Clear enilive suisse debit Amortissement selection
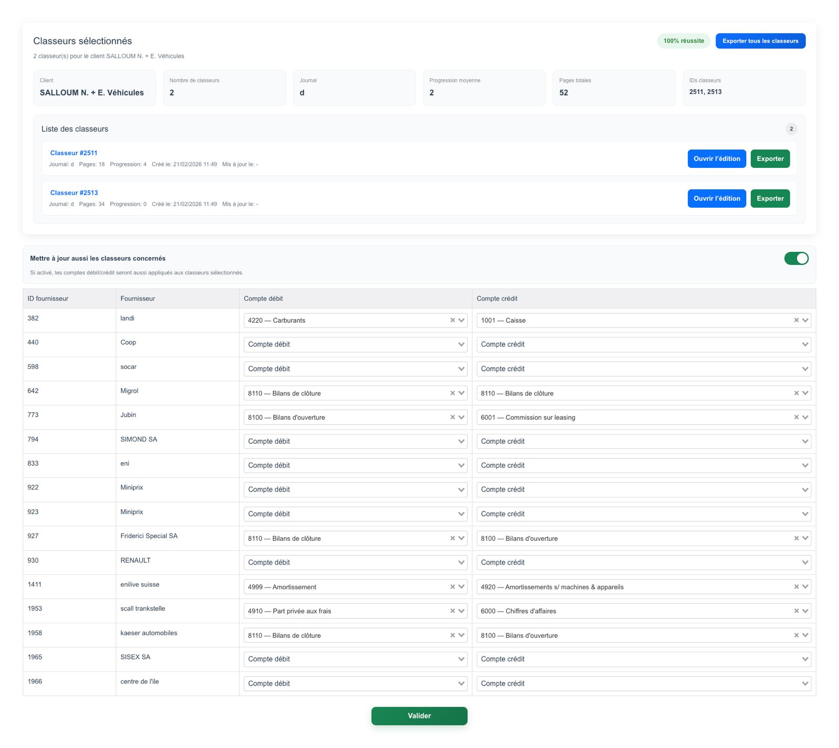 (x=453, y=586)
